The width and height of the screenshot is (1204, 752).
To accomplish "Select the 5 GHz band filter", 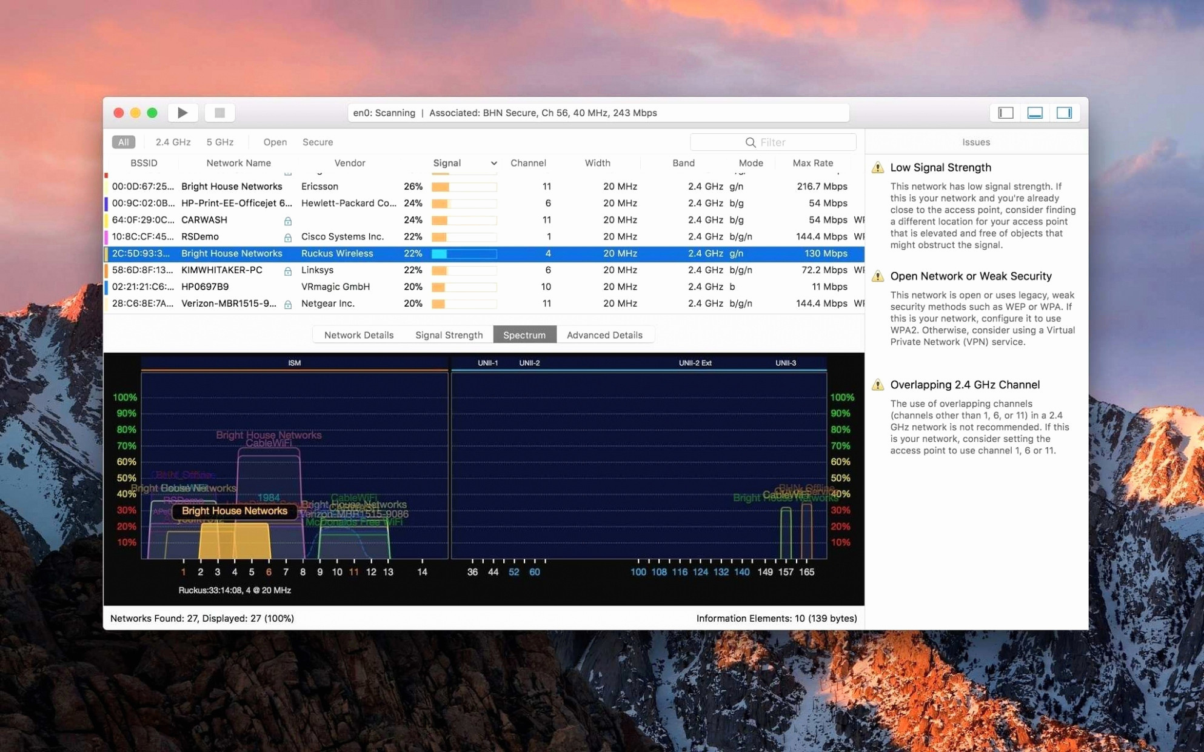I will coord(218,141).
